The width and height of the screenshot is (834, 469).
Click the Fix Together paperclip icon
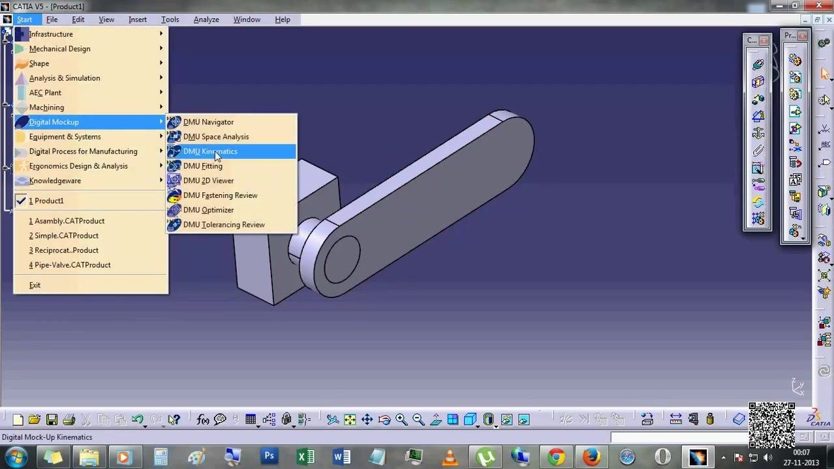click(x=758, y=150)
